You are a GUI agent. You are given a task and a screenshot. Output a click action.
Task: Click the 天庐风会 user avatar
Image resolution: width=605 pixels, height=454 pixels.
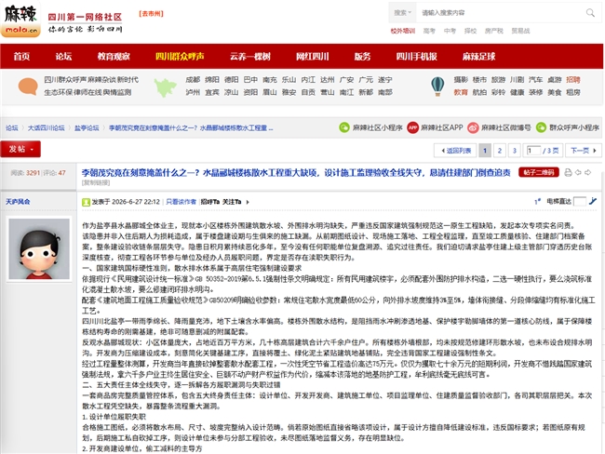pos(39,248)
